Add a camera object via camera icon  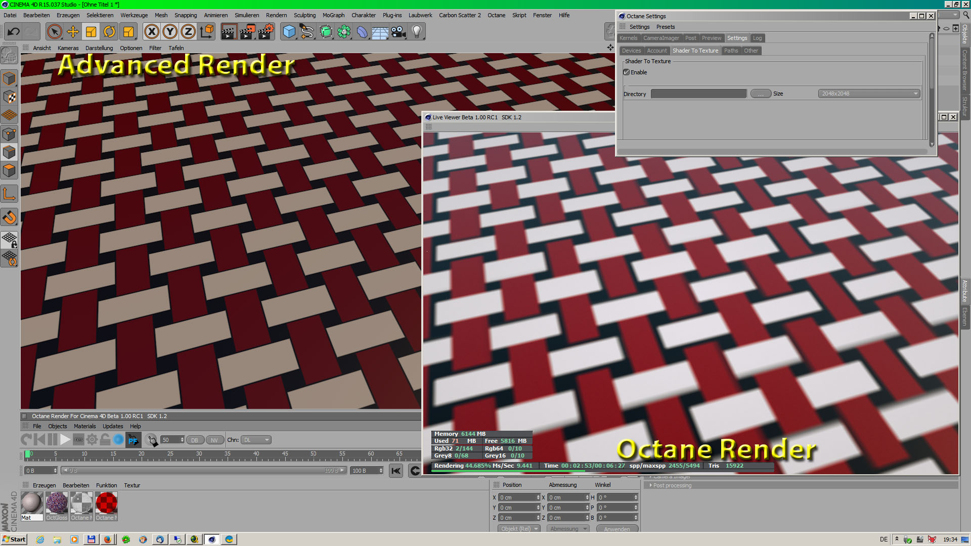point(399,32)
